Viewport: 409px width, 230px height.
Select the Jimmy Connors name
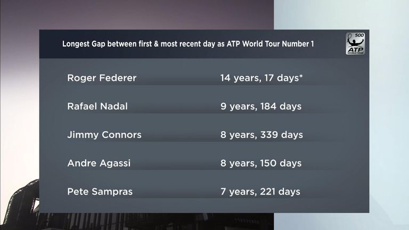pos(104,135)
